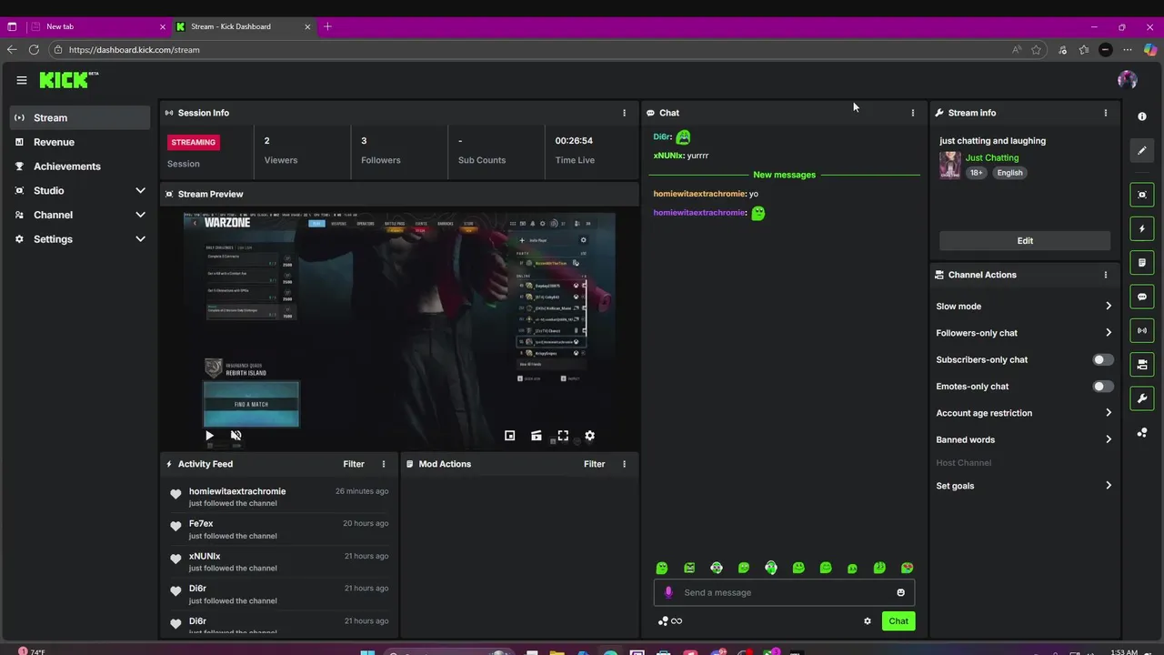Open Account age restriction options
1164x655 pixels.
click(x=1025, y=413)
